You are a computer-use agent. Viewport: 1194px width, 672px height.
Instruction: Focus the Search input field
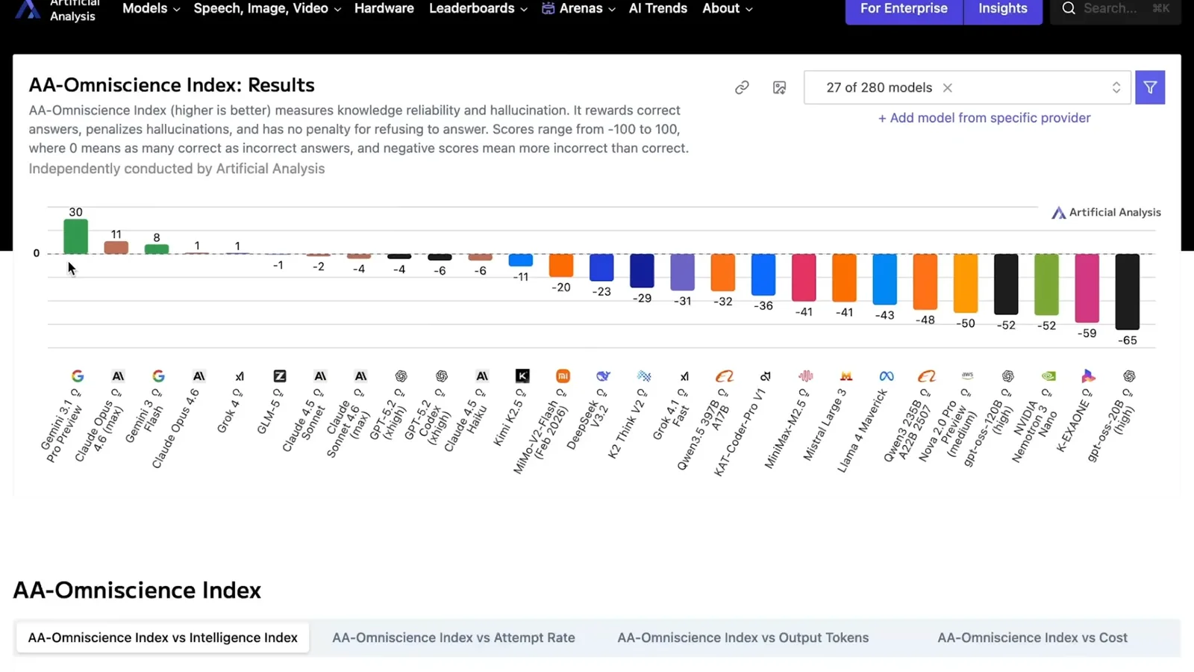tap(1116, 9)
